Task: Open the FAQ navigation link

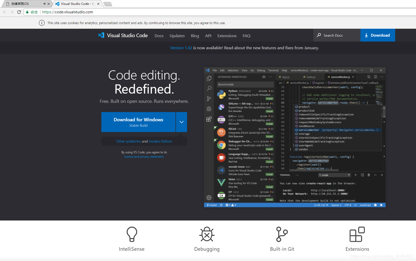Action: (246, 36)
